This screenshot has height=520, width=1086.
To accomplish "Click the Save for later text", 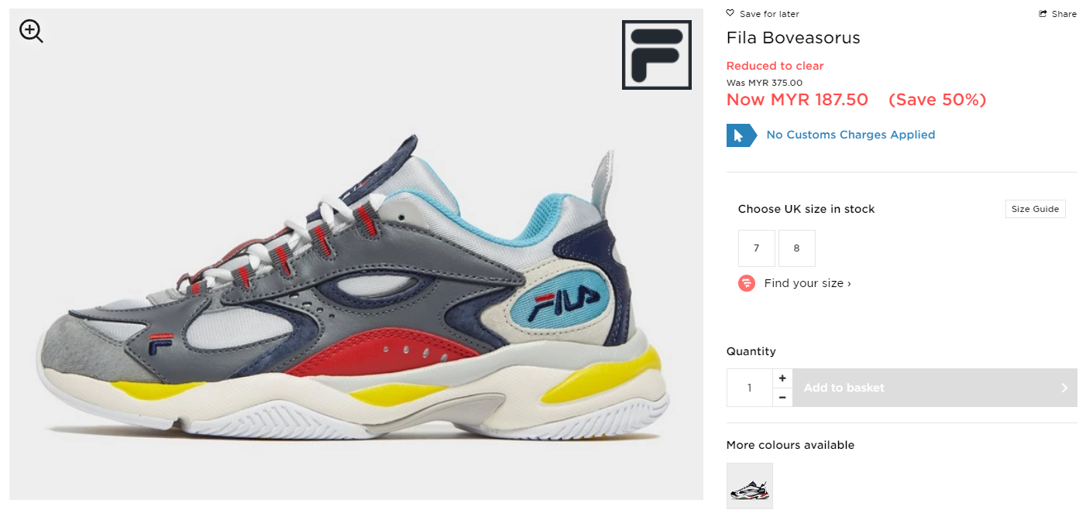I will click(x=769, y=14).
